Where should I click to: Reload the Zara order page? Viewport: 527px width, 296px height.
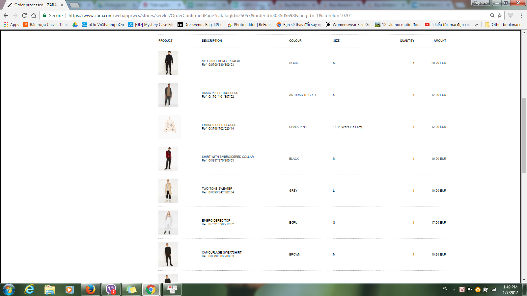click(24, 15)
